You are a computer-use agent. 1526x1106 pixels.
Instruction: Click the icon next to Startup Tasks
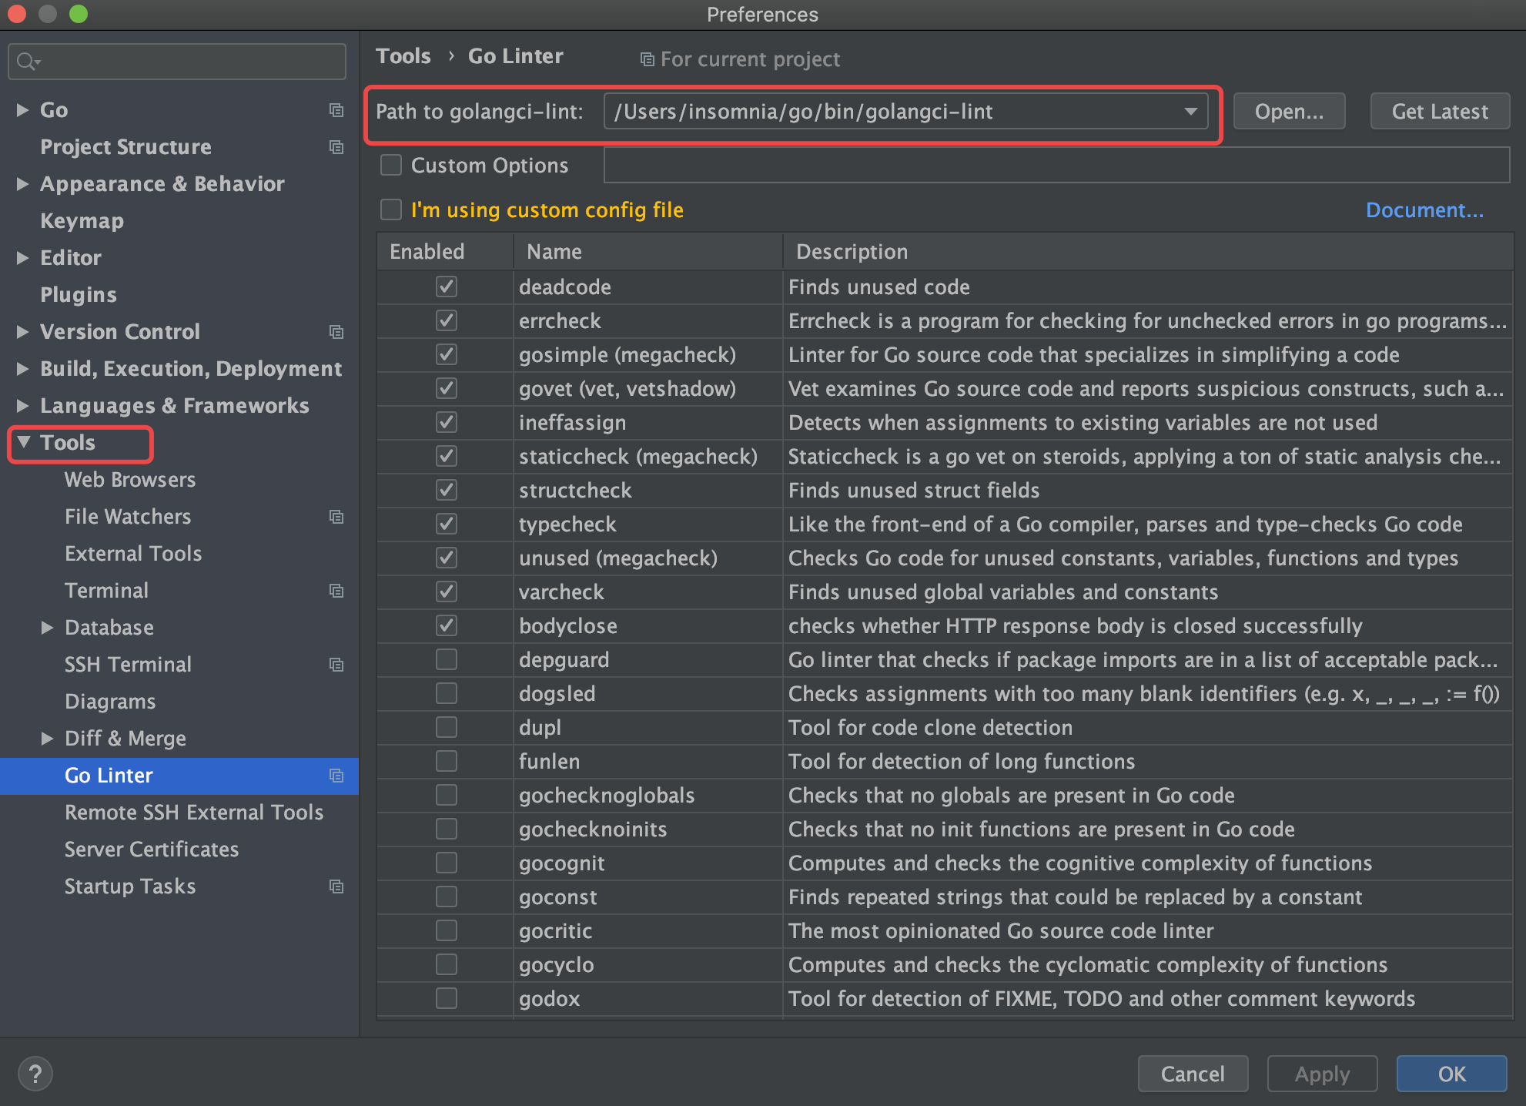(x=336, y=886)
